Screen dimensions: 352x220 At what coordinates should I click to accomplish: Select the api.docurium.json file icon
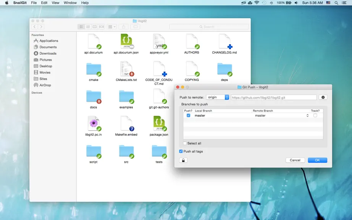[x=126, y=41]
